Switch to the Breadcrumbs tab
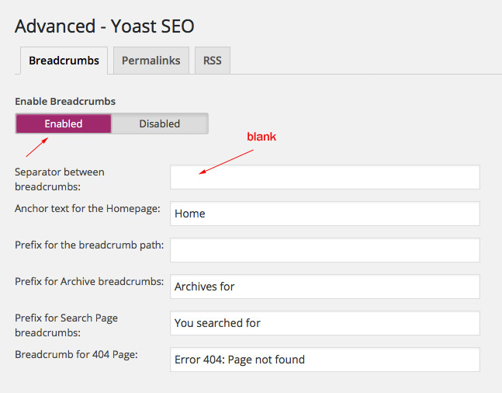 tap(64, 61)
